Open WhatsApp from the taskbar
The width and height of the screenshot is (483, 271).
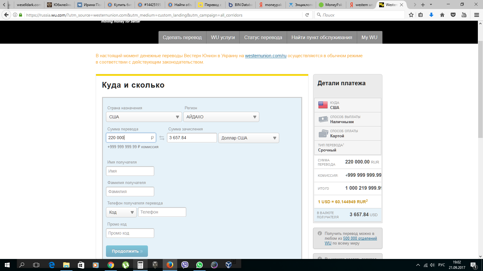(200, 265)
